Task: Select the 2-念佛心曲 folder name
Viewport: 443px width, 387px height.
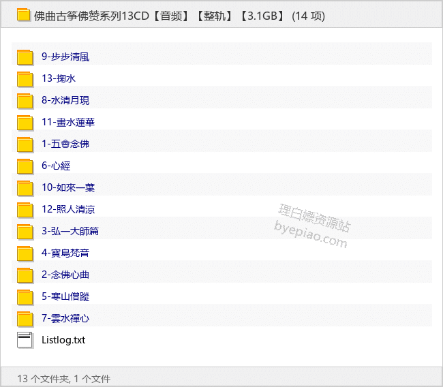Action: click(65, 275)
